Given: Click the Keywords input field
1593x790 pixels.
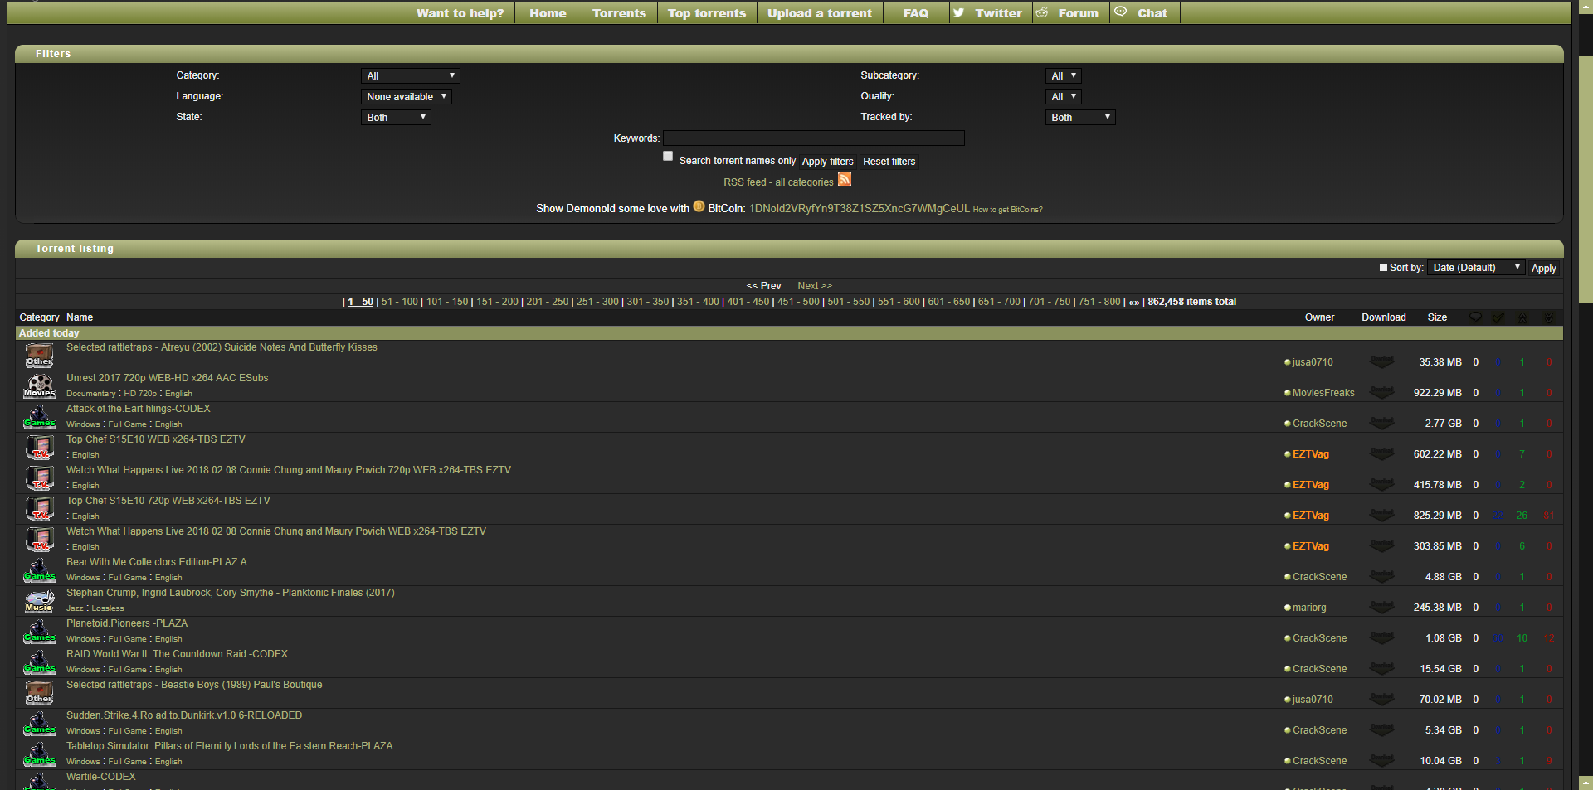Looking at the screenshot, I should click(x=814, y=138).
